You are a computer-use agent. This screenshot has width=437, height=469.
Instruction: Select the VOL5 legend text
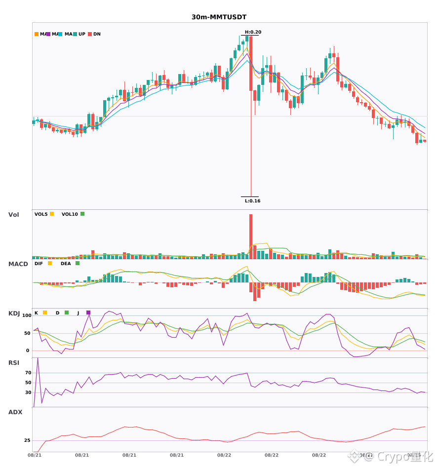(41, 214)
